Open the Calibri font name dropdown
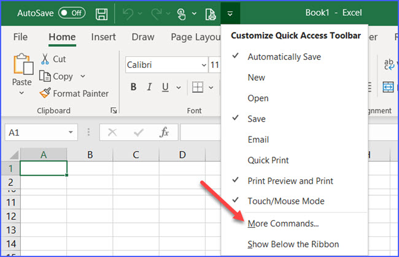Viewport: 399px width, 257px height. point(204,65)
